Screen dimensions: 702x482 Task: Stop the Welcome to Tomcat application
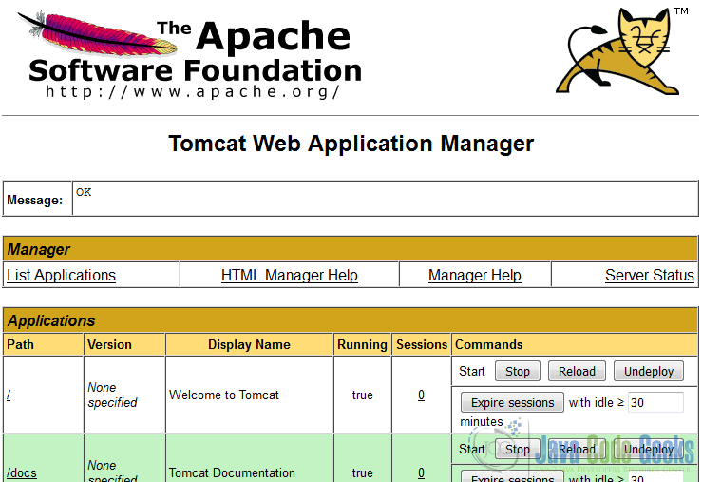(518, 372)
